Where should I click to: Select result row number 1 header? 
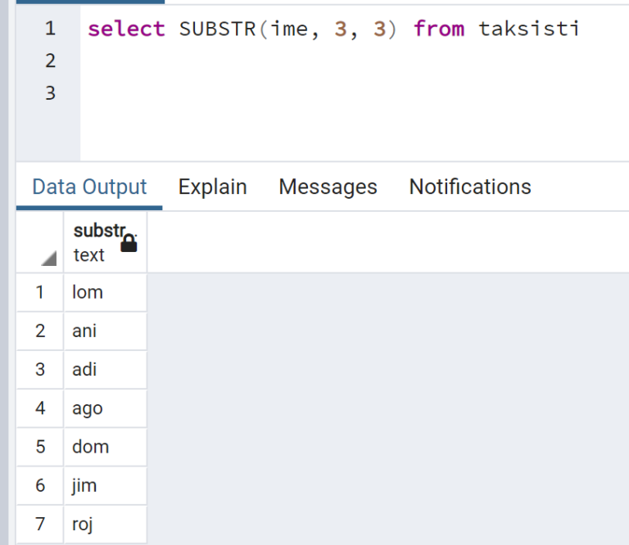point(39,292)
